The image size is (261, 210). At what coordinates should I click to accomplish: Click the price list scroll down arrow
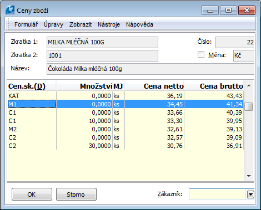click(x=249, y=176)
